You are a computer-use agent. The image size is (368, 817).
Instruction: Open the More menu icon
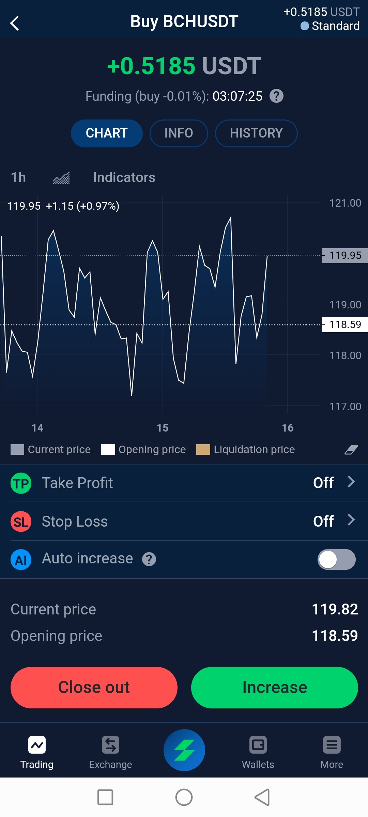pyautogui.click(x=332, y=745)
